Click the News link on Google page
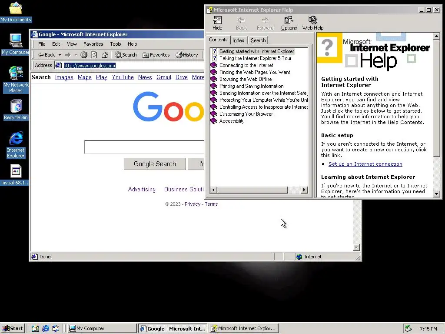 (145, 77)
